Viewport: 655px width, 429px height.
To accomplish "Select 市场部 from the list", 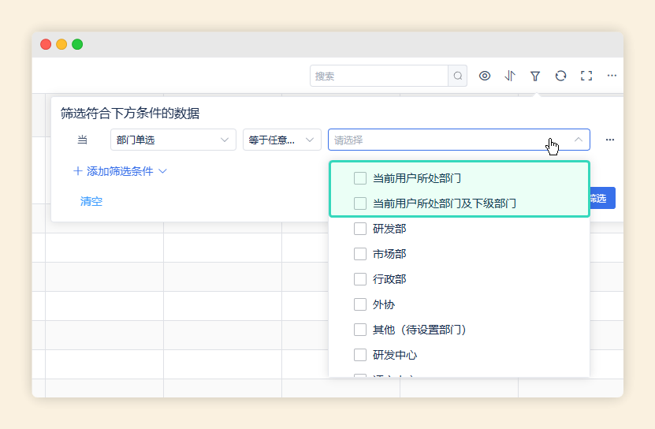I will (x=389, y=254).
